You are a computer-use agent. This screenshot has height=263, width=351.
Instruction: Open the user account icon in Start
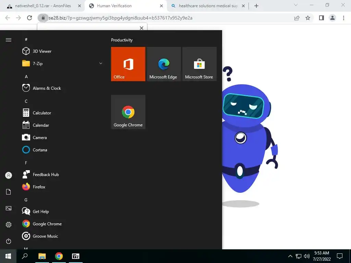pyautogui.click(x=9, y=175)
